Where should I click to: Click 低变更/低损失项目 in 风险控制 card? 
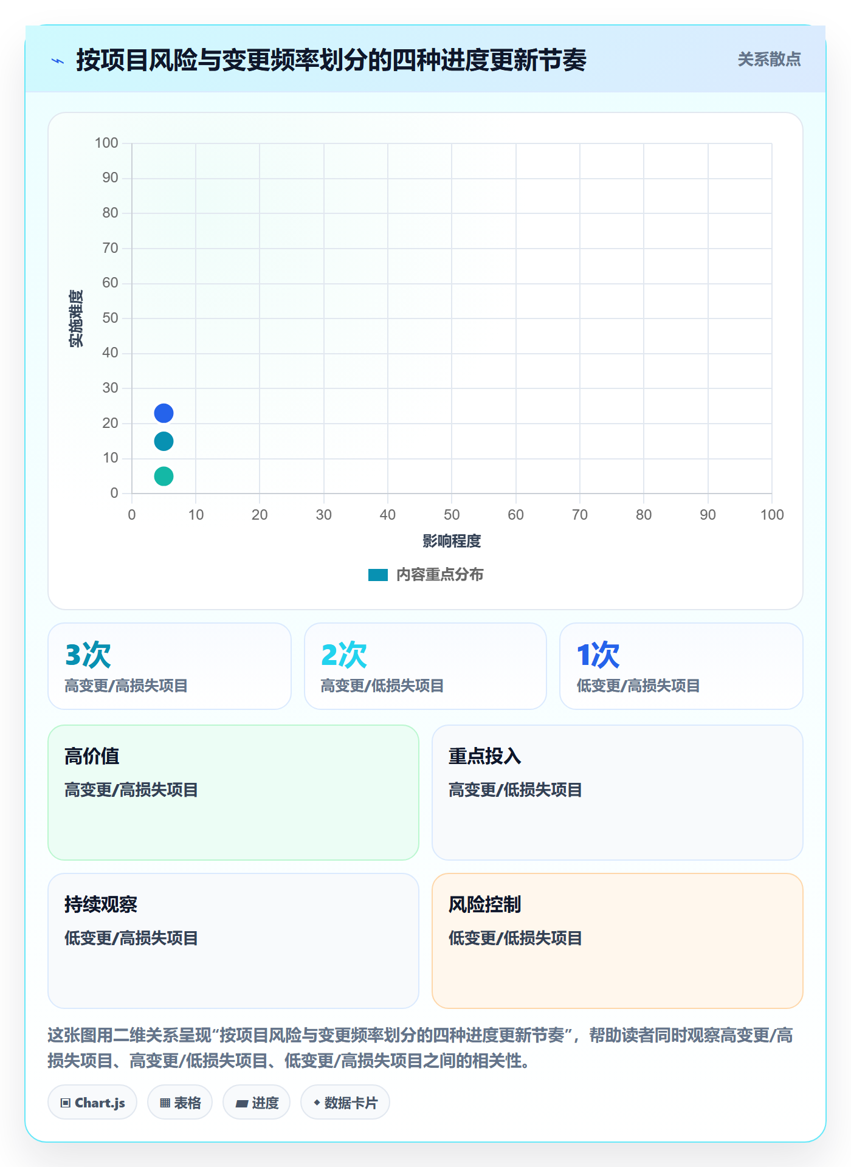tap(515, 938)
